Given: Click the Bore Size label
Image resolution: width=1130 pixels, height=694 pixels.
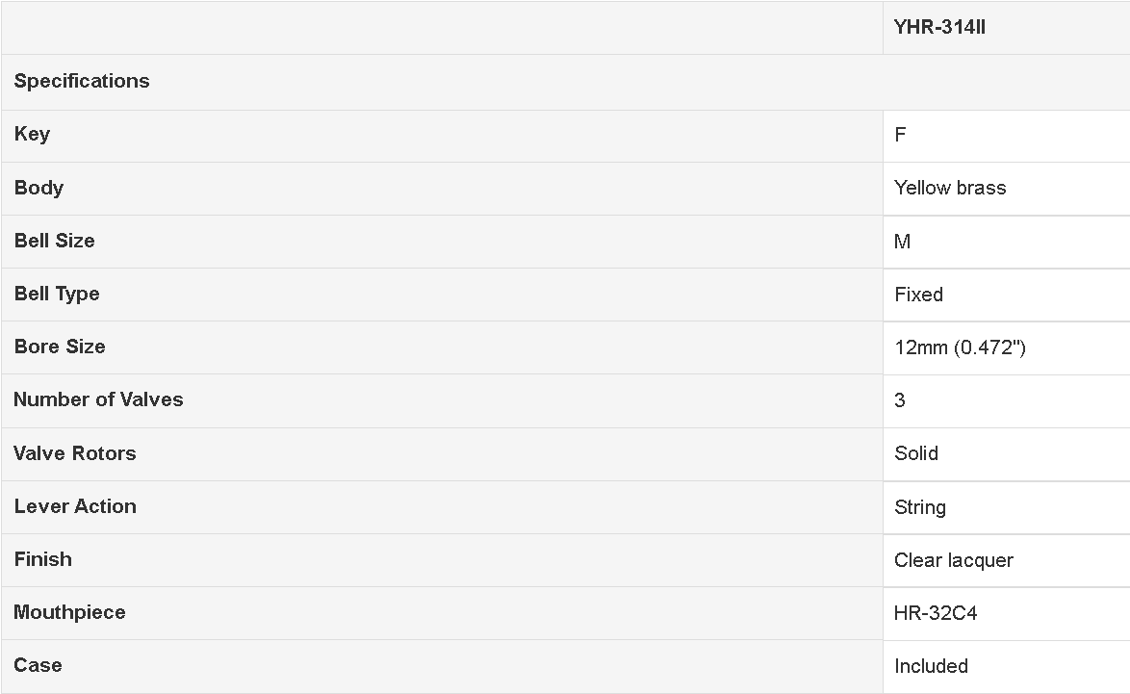Looking at the screenshot, I should point(59,347).
